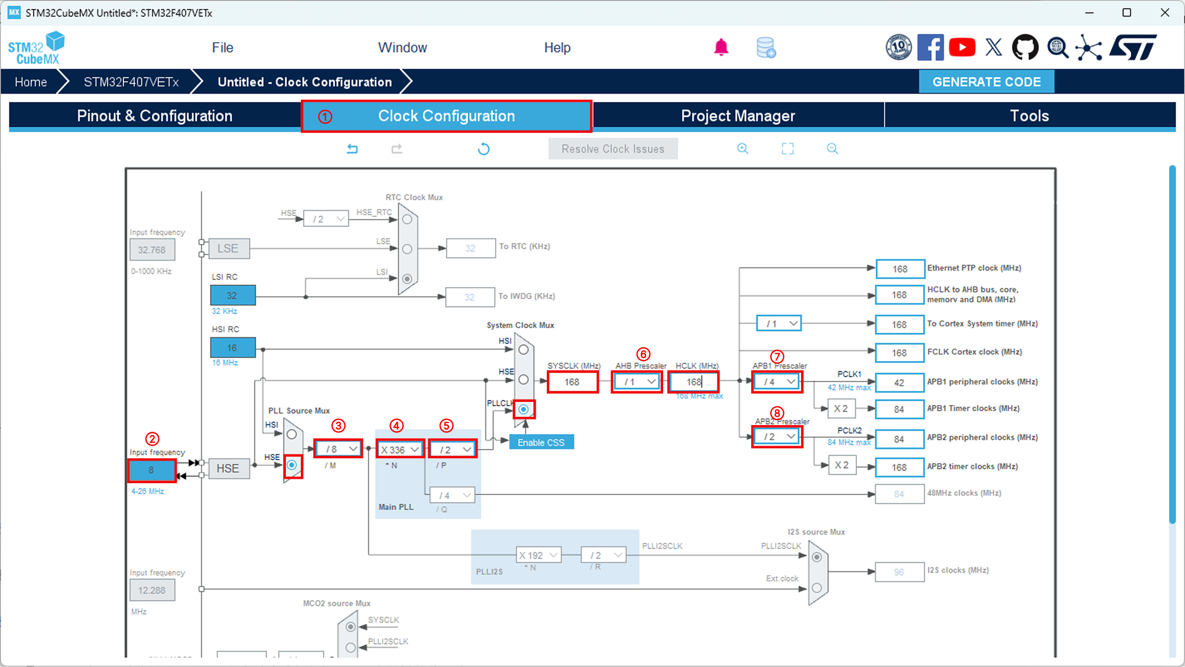Open the PLL /Q divider dropdown
This screenshot has width=1185, height=667.
pyautogui.click(x=453, y=495)
